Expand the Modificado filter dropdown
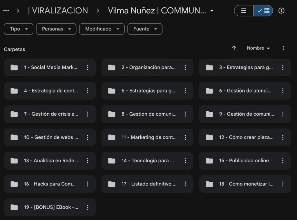 (102, 29)
